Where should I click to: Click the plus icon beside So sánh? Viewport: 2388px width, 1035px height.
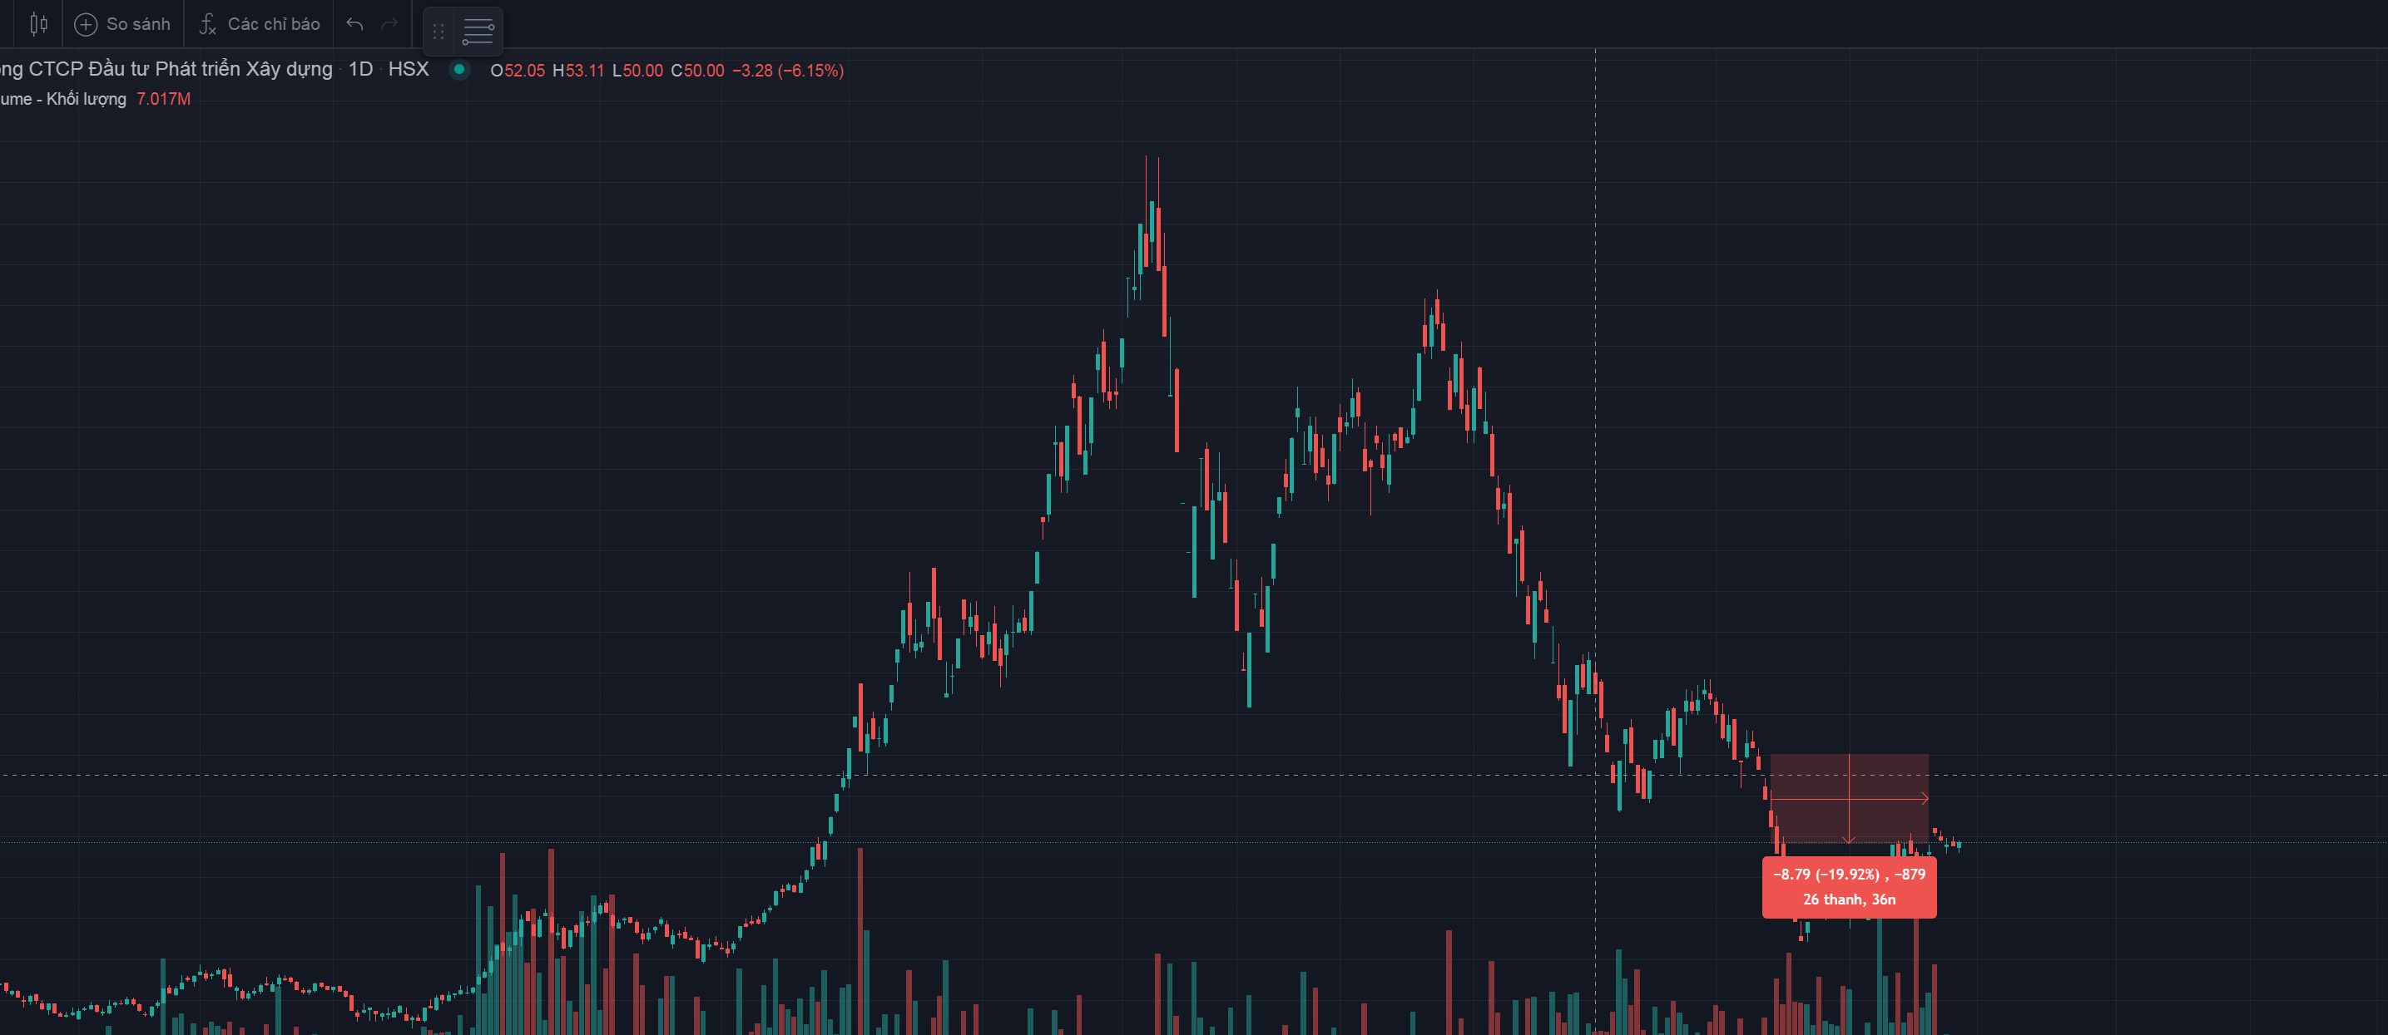(85, 24)
